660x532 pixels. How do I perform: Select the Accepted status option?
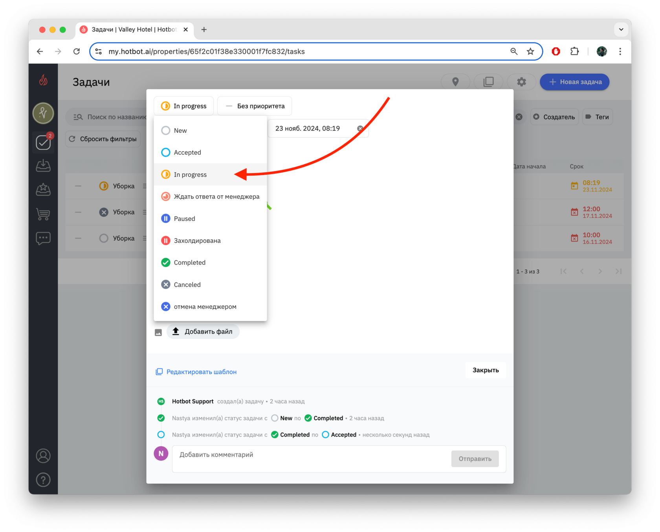[x=210, y=152]
